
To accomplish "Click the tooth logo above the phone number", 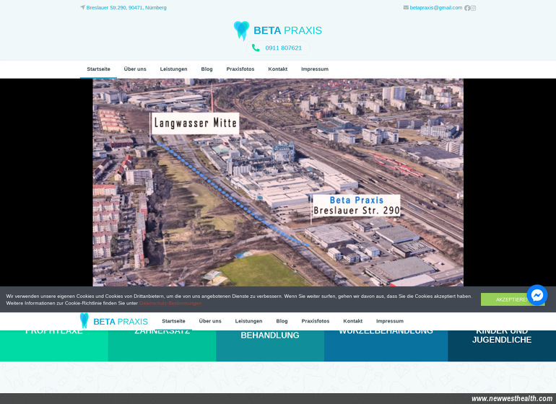I will [241, 30].
